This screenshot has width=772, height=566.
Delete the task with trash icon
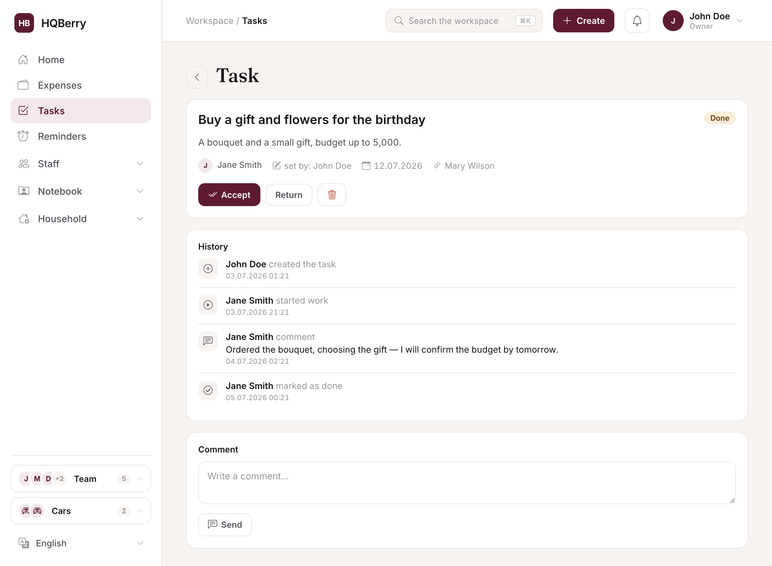pos(332,195)
